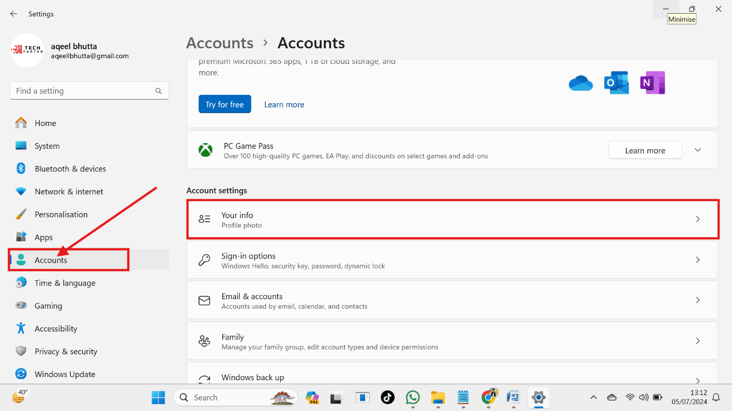Open Your info chevron row
The width and height of the screenshot is (732, 411).
coord(698,219)
